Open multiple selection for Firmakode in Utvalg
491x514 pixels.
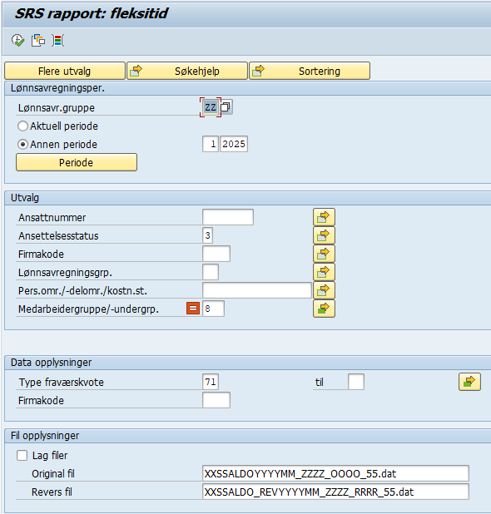coord(324,254)
